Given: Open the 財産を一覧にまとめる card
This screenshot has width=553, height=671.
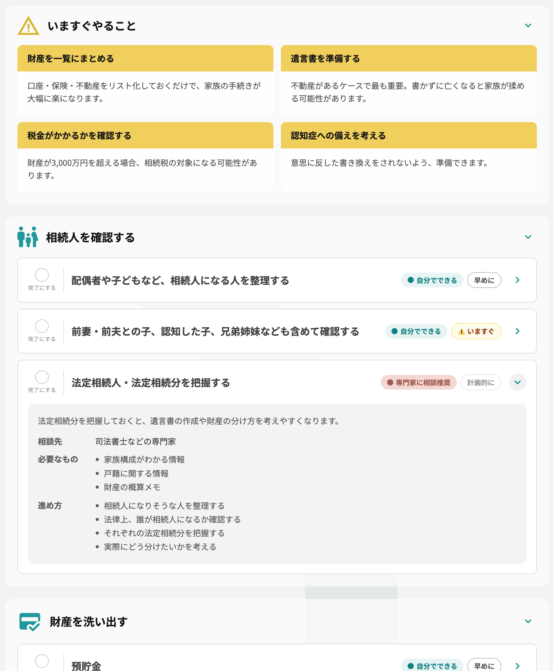Looking at the screenshot, I should tap(145, 80).
